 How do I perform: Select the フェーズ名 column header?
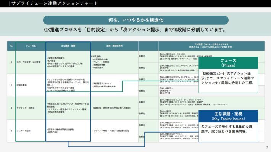[x=31, y=46]
